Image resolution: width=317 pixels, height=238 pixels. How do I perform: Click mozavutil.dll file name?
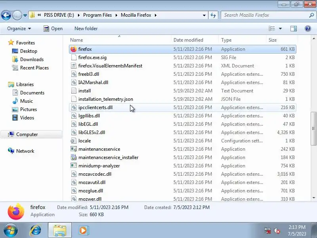pos(92,182)
